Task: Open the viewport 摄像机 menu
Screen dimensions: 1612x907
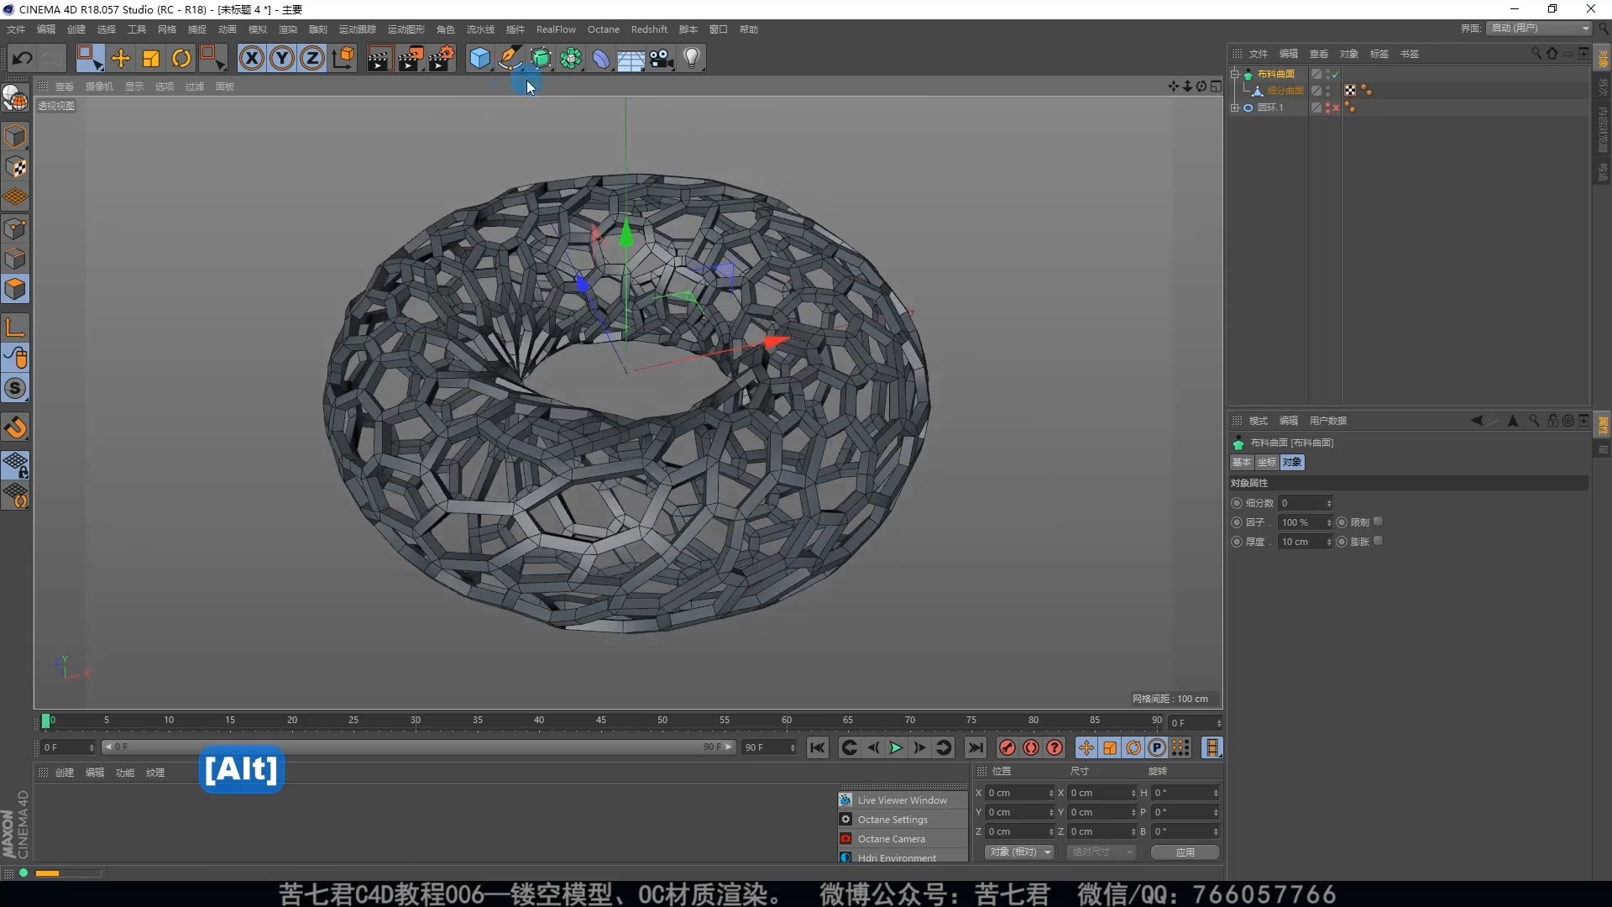Action: 99,87
